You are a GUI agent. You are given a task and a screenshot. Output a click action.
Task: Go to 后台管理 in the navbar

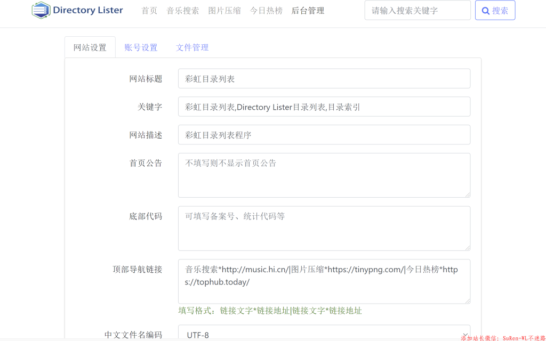pos(308,11)
